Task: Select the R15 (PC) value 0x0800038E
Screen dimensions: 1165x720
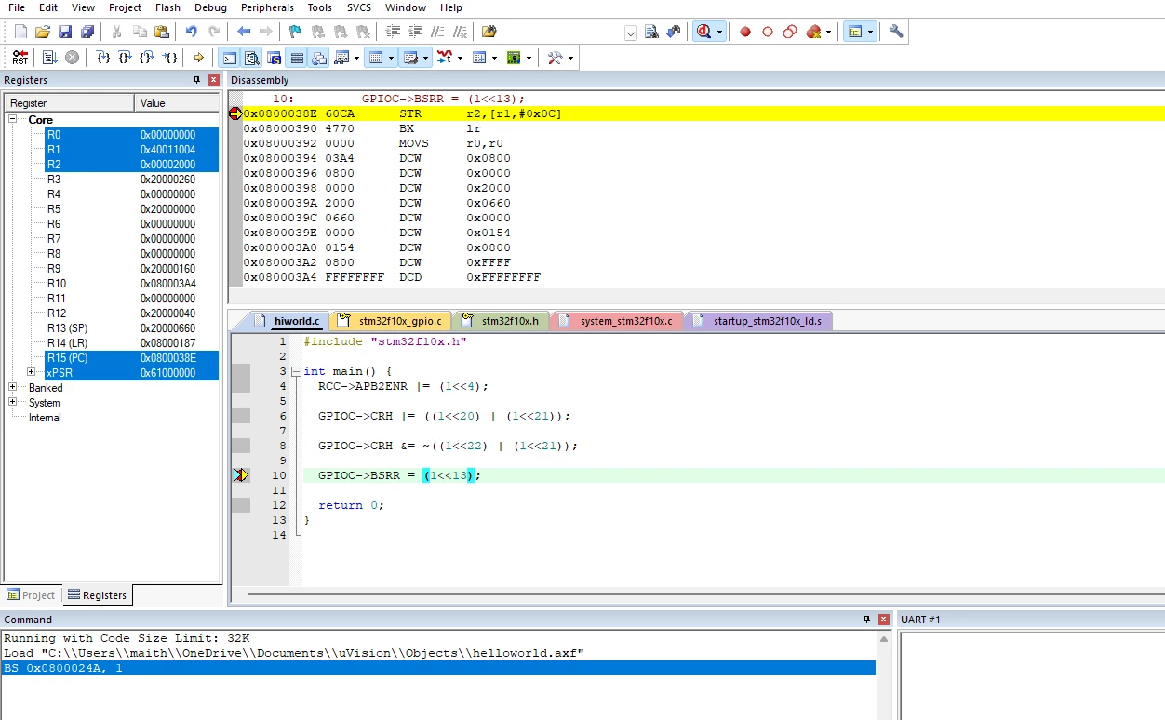Action: (x=168, y=357)
